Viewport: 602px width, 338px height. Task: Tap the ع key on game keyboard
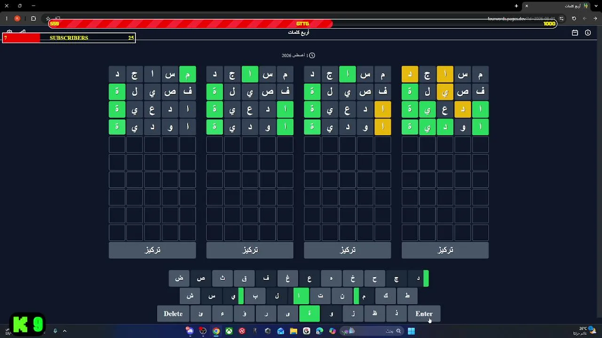click(x=309, y=278)
